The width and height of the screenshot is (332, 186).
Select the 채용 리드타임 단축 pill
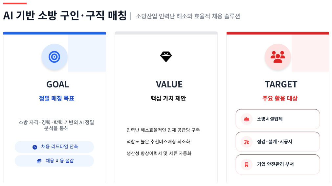pyautogui.click(x=55, y=147)
